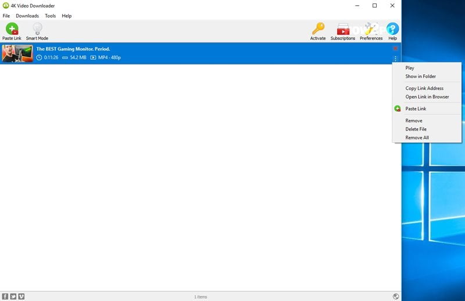Click the Paste Link toolbar icon
The height and width of the screenshot is (301, 465).
(11, 29)
